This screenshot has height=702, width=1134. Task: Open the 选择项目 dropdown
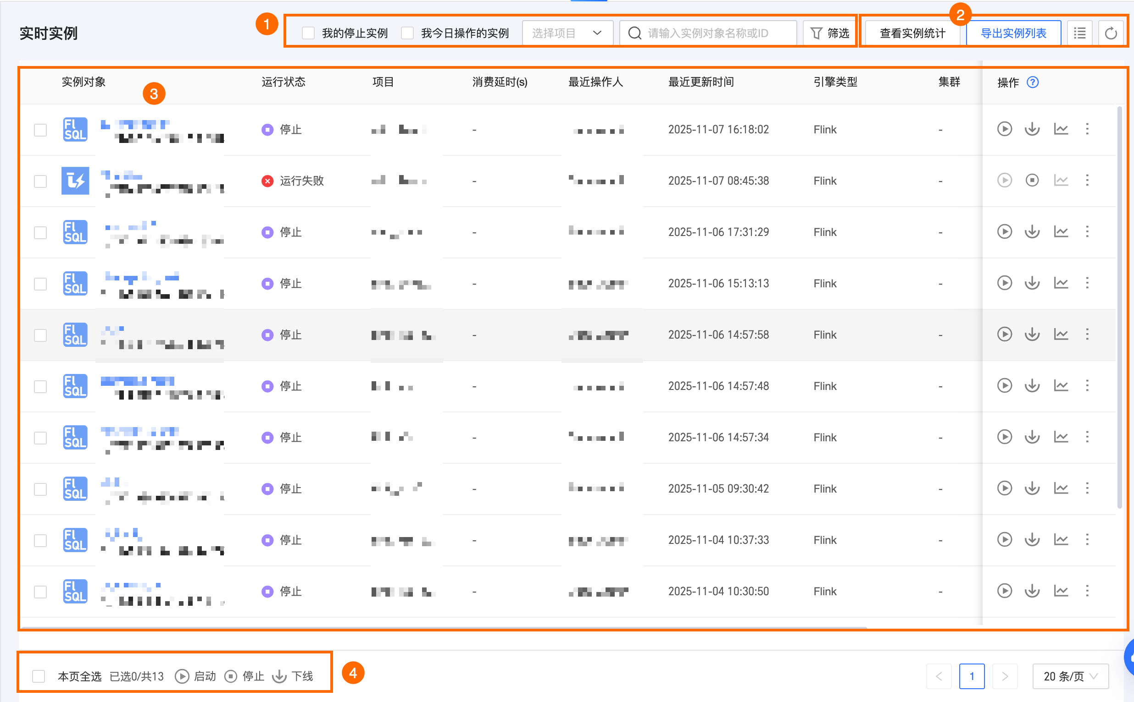(567, 33)
